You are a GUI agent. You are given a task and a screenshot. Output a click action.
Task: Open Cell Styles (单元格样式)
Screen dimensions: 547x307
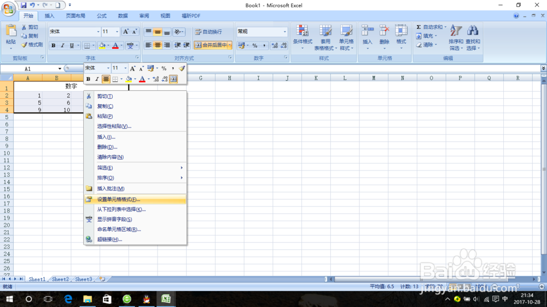[x=346, y=38]
